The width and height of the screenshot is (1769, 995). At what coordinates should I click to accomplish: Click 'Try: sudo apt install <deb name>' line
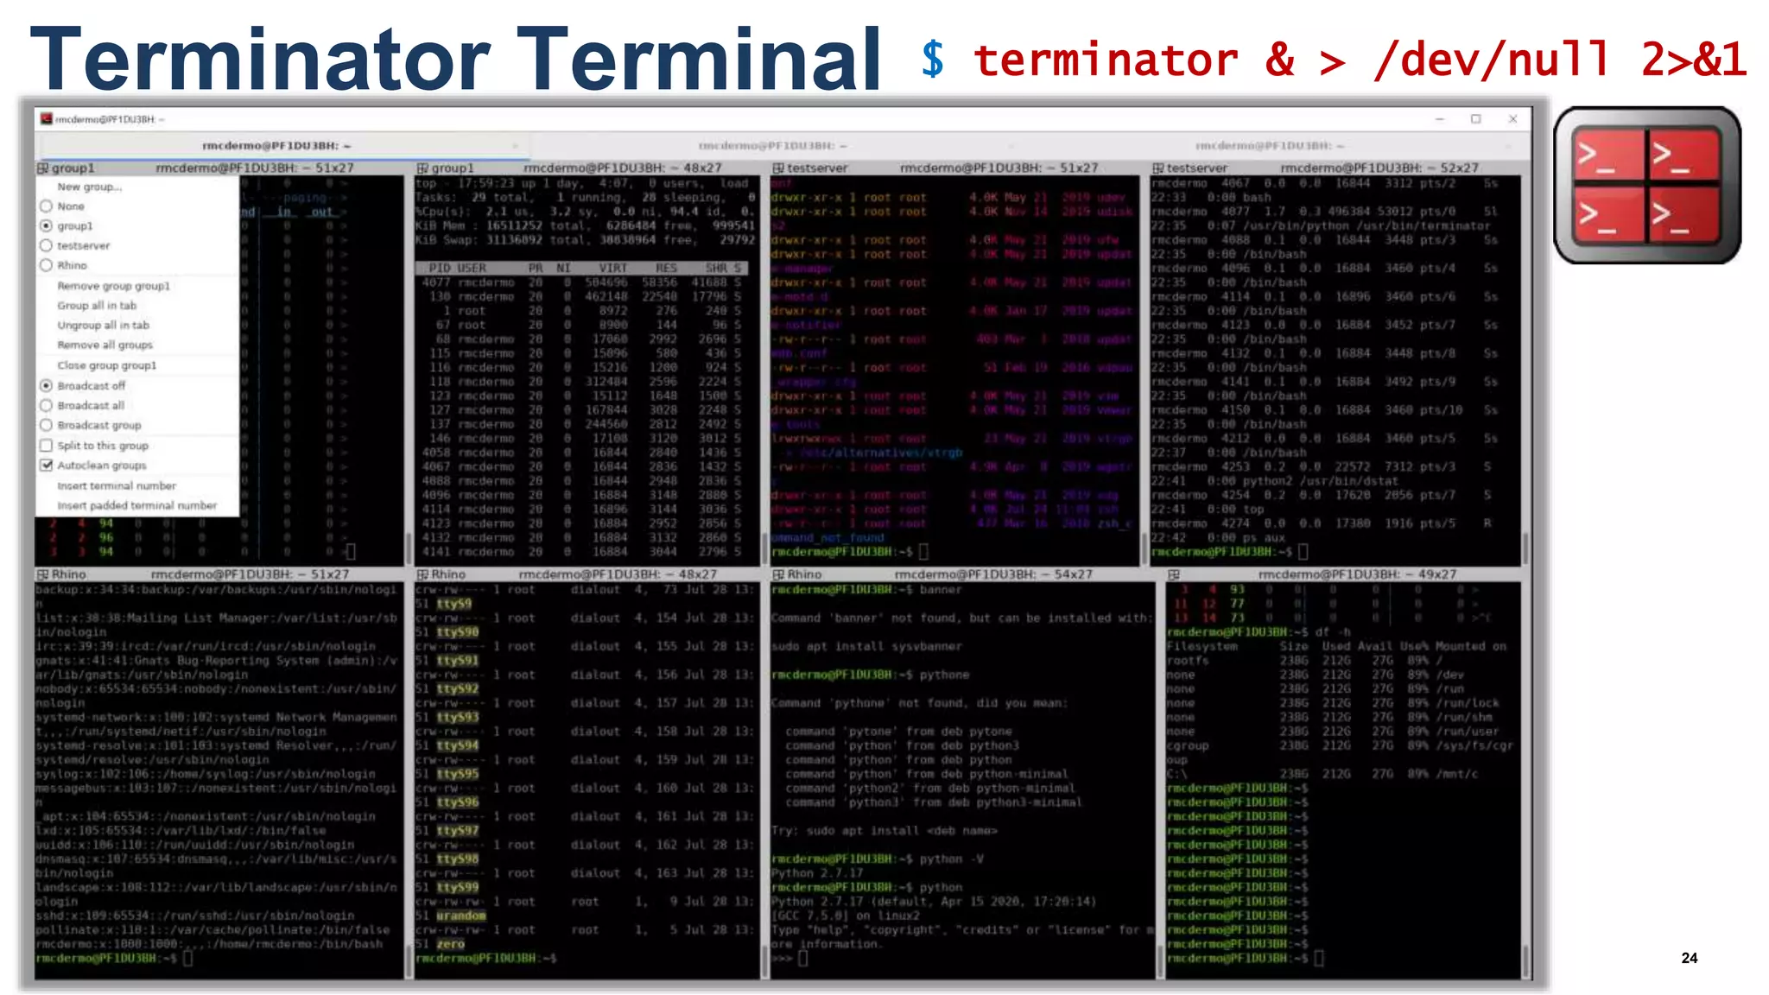click(x=884, y=831)
